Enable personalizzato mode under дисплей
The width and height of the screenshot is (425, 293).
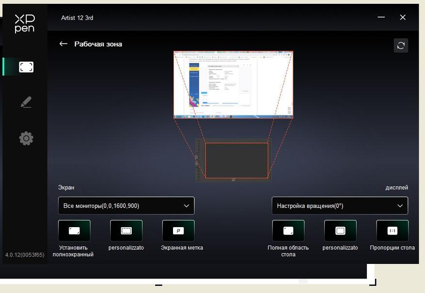pyautogui.click(x=340, y=231)
